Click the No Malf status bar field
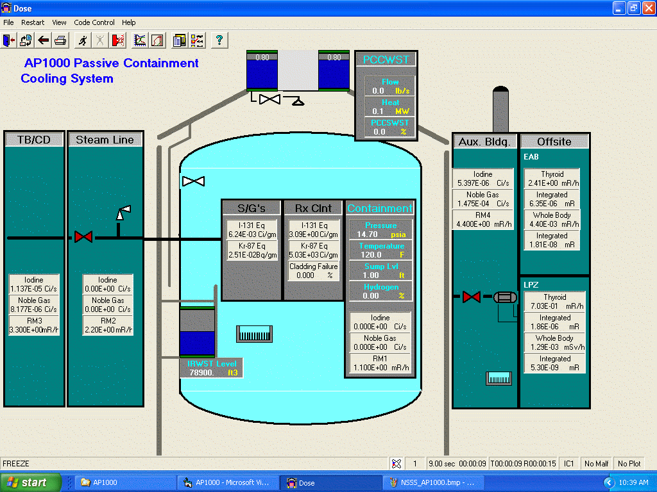 point(596,464)
